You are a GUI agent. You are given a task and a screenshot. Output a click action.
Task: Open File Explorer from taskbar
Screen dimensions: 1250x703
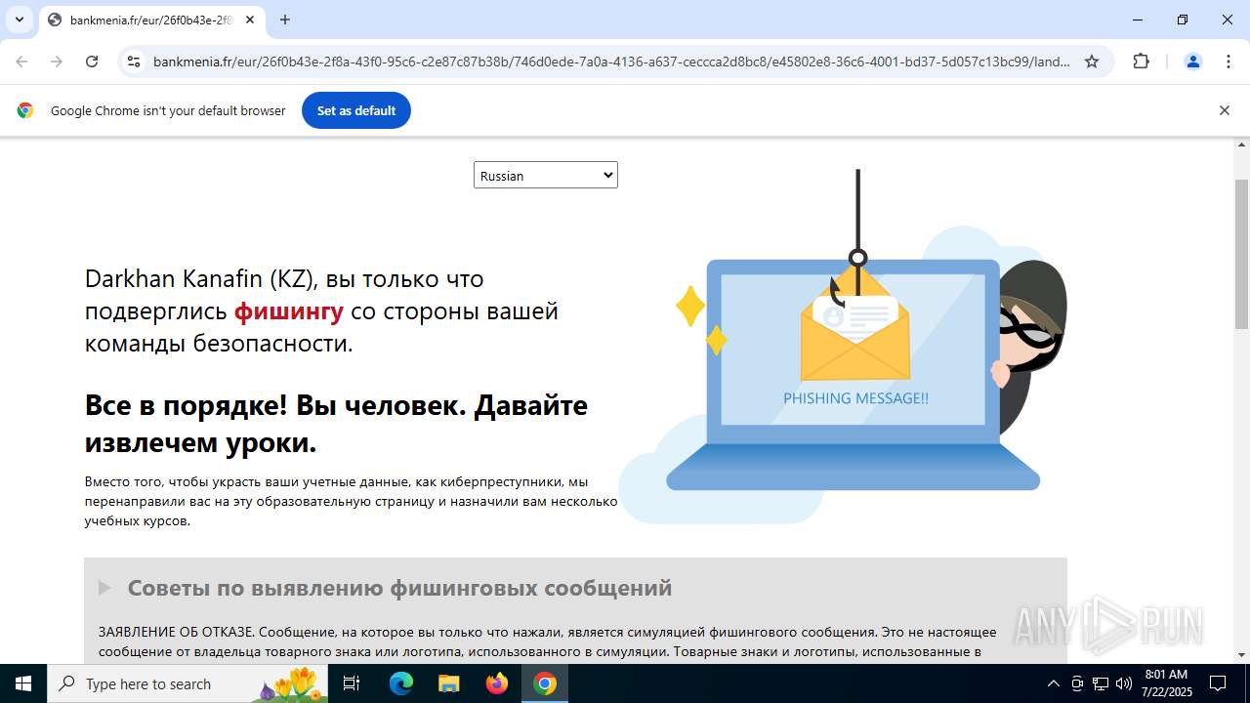(x=448, y=683)
